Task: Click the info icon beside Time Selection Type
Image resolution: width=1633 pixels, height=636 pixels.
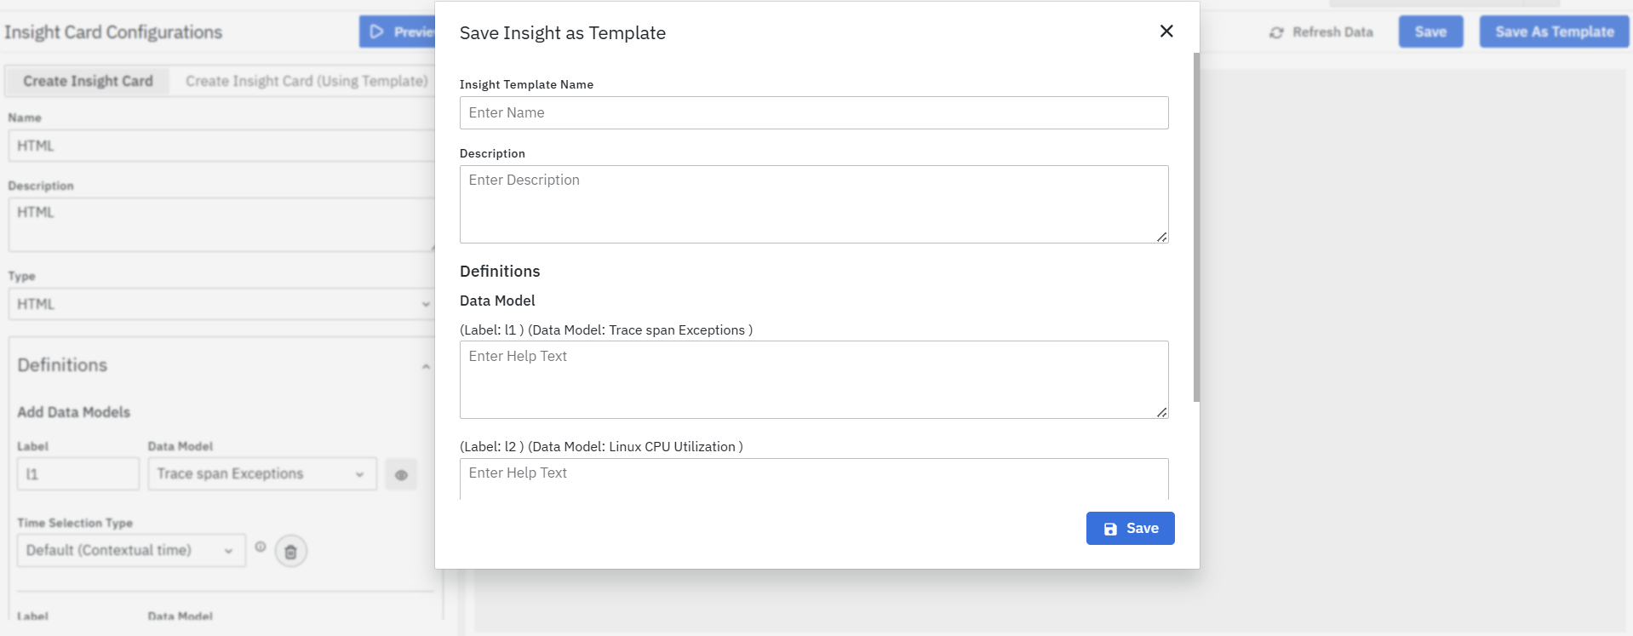Action: pyautogui.click(x=261, y=547)
